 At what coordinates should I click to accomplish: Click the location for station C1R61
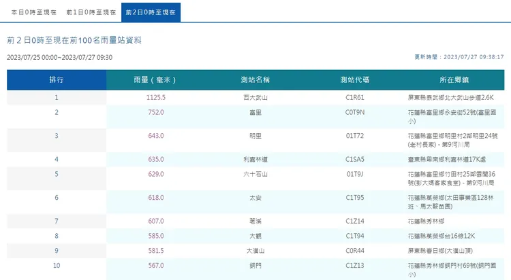[451, 98]
